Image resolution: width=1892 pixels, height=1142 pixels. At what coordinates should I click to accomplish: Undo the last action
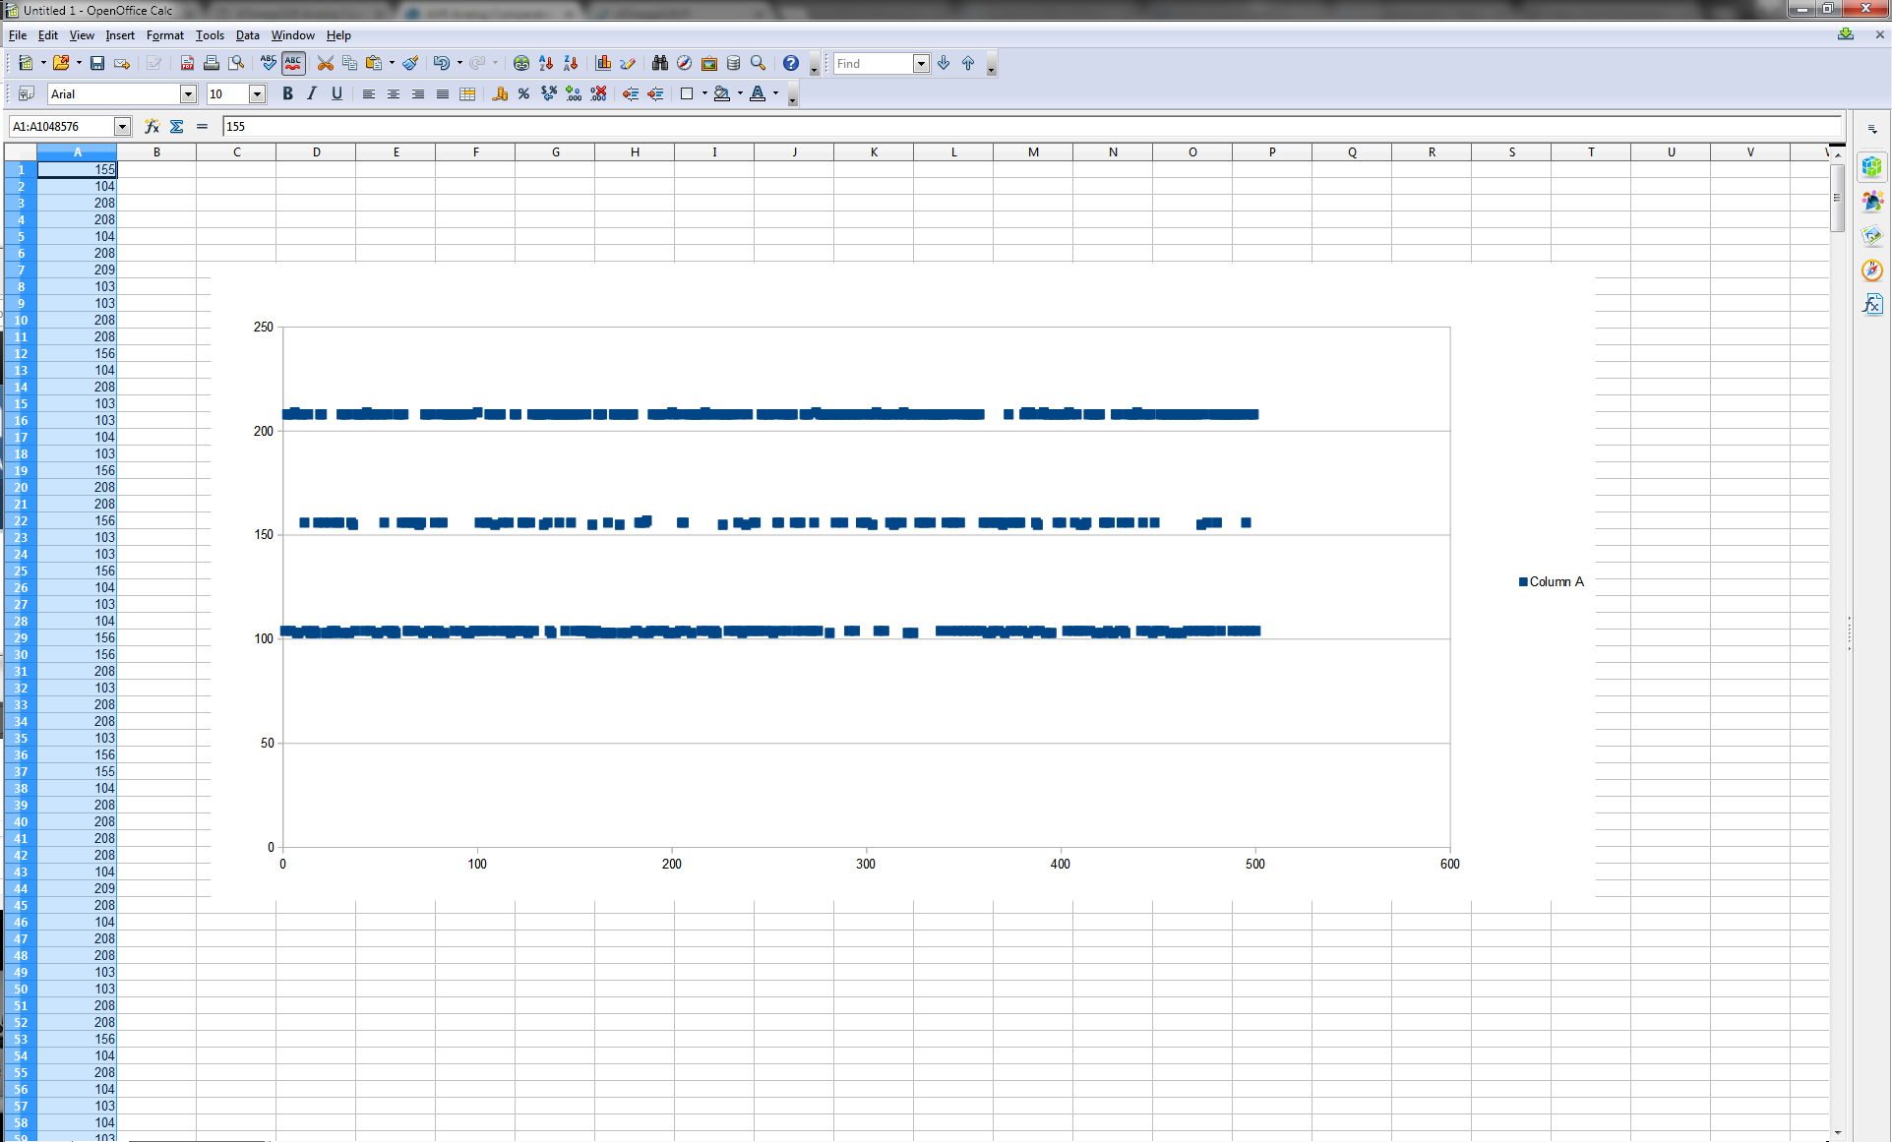click(442, 63)
